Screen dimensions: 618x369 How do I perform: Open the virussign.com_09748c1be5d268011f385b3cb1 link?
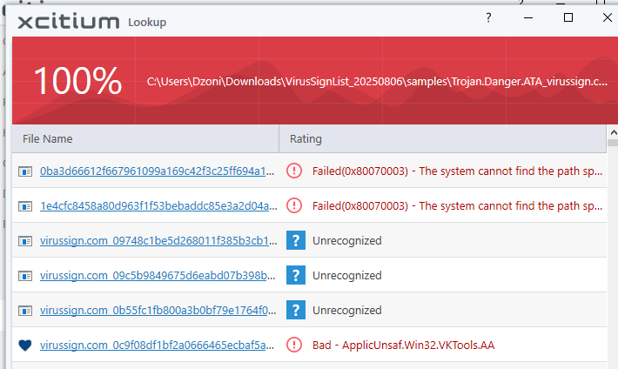(x=158, y=240)
